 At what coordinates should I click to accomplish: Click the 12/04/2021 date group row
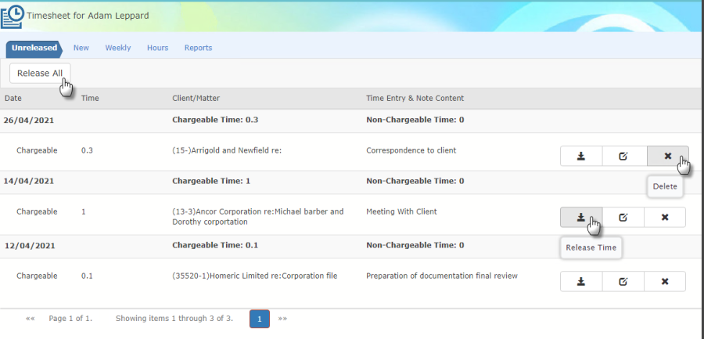pos(352,246)
